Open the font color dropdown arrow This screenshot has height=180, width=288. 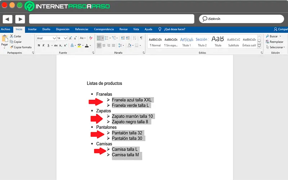pos(90,46)
